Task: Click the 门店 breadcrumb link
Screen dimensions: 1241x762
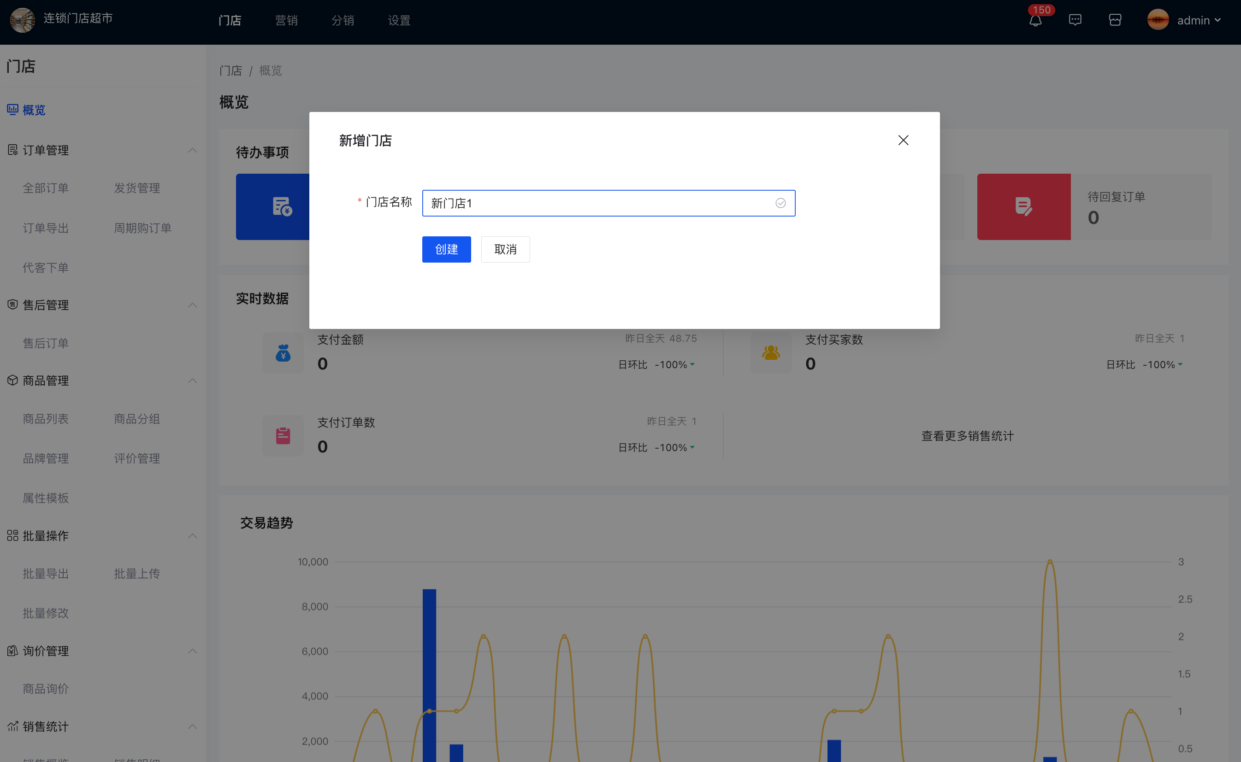Action: (x=230, y=70)
